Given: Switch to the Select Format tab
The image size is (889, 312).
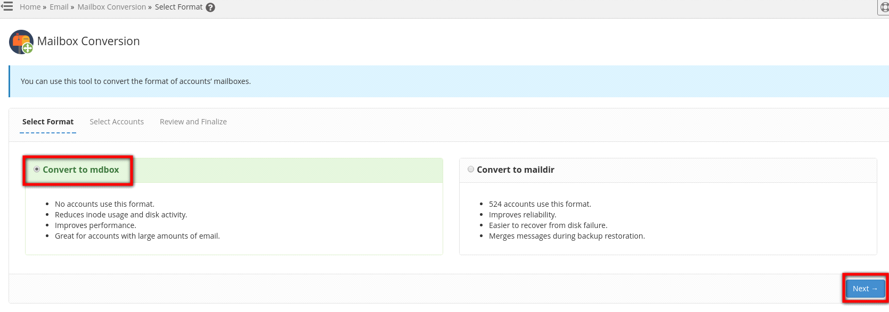Looking at the screenshot, I should 48,122.
